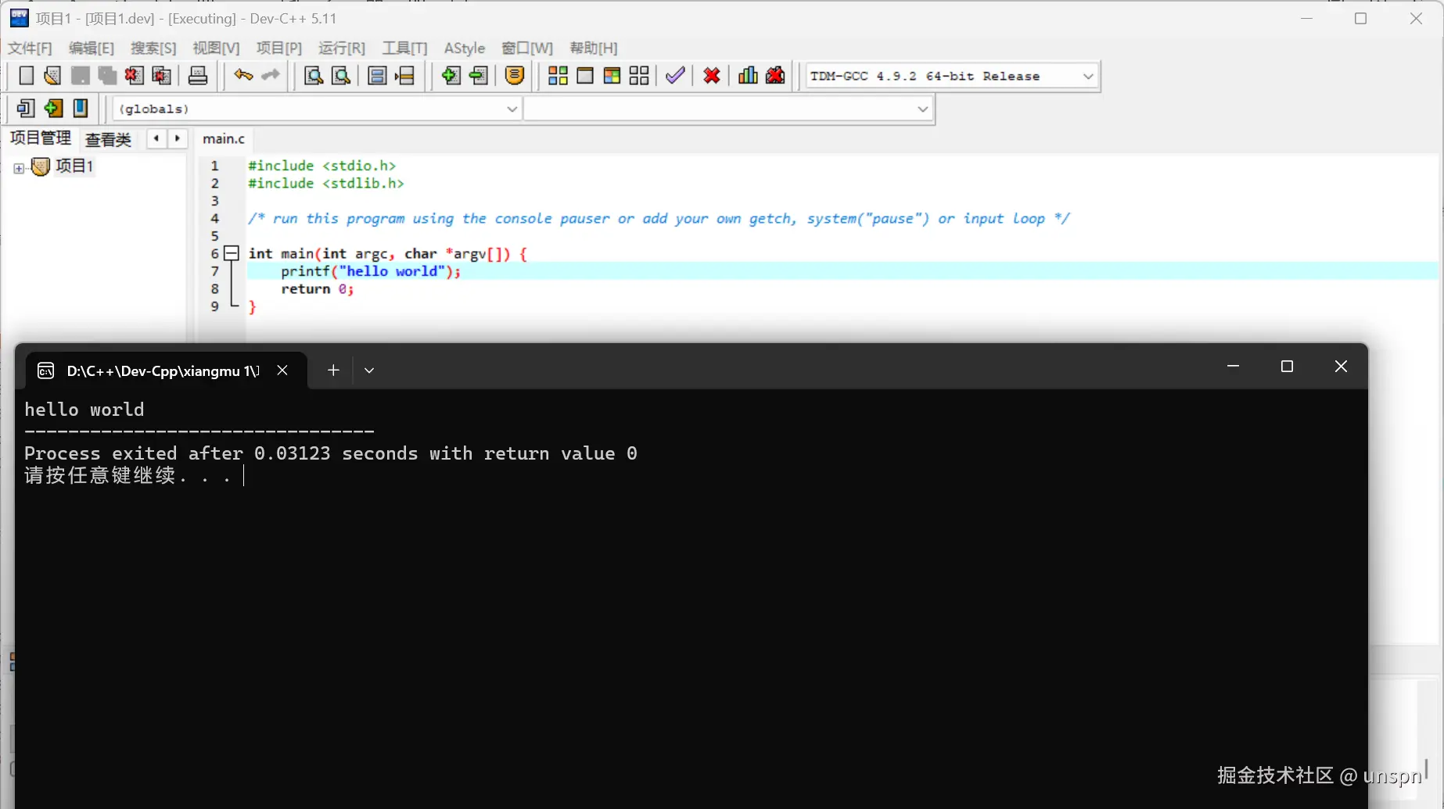The width and height of the screenshot is (1444, 809).
Task: Open the 窗口[W] menu
Action: click(527, 48)
